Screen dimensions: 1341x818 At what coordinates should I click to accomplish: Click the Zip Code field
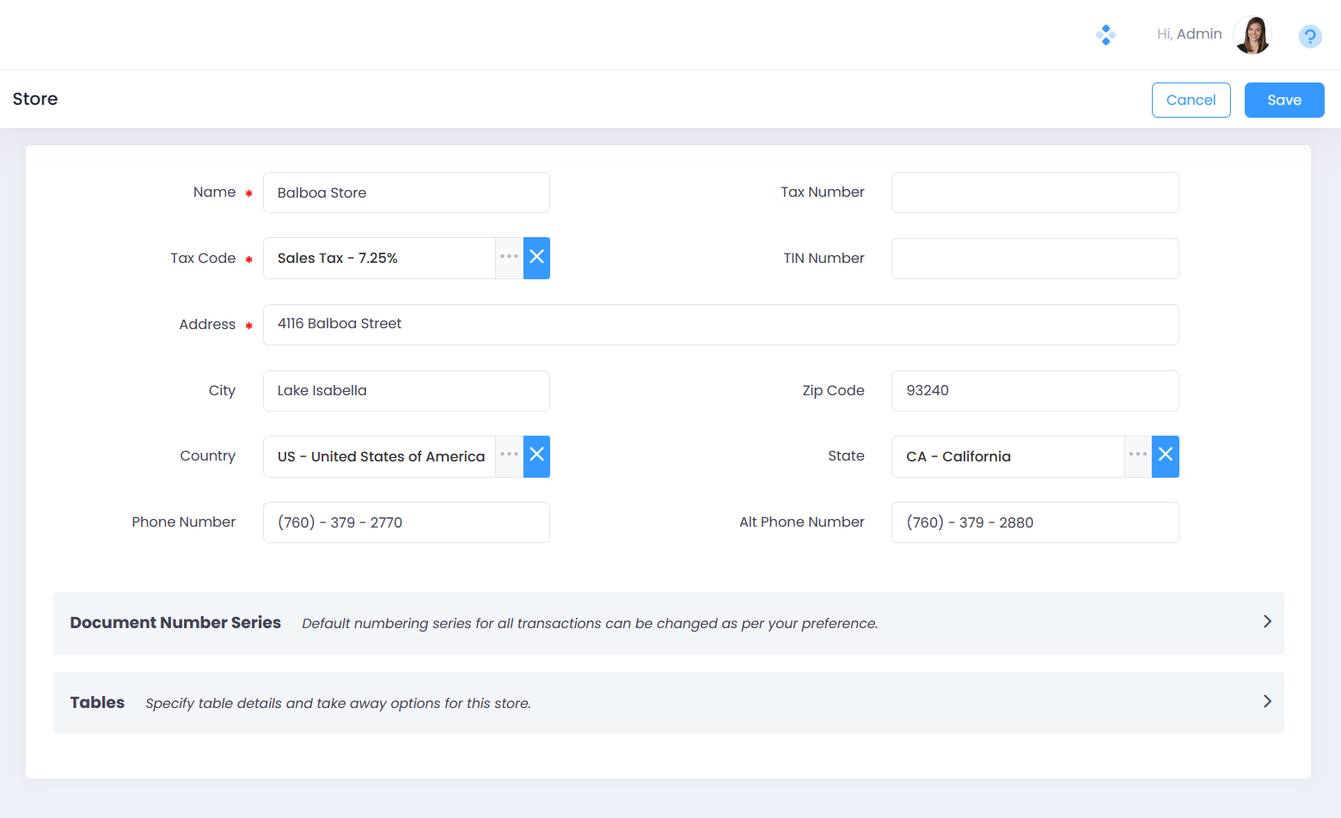tap(1034, 391)
